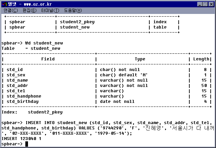Click the blinking cursor at the spbear prompt
Screen dimensions: 216x148
[x=27, y=144]
